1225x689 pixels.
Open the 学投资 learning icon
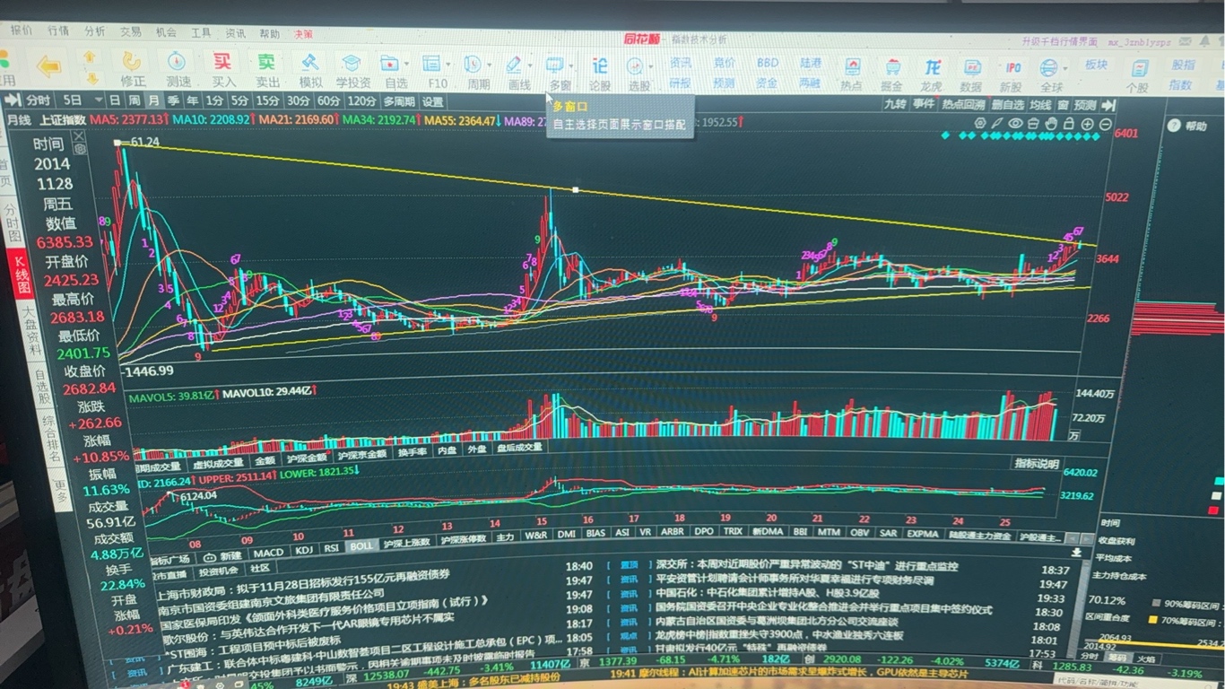tap(352, 63)
